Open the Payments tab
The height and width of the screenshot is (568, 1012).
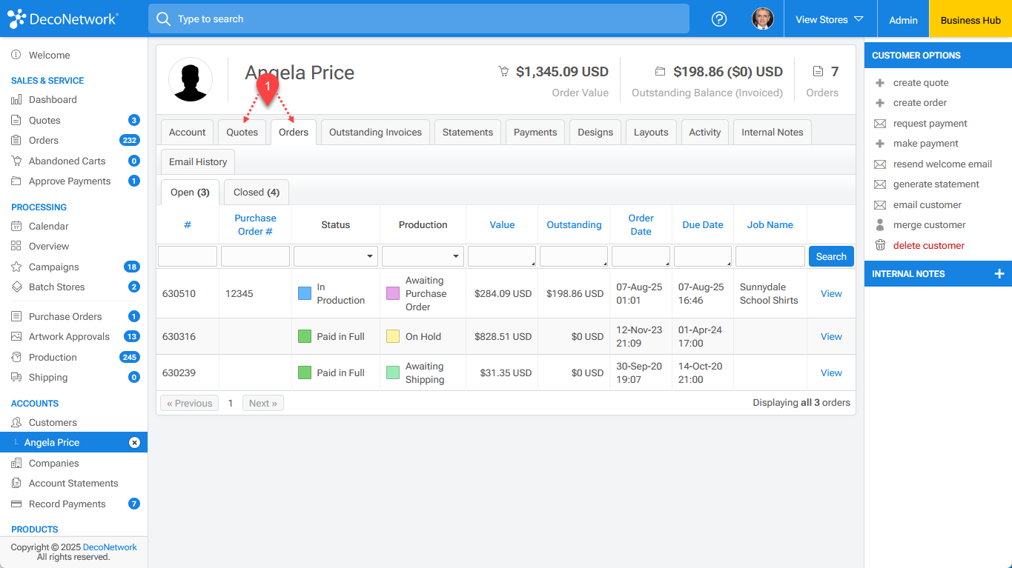pos(535,132)
